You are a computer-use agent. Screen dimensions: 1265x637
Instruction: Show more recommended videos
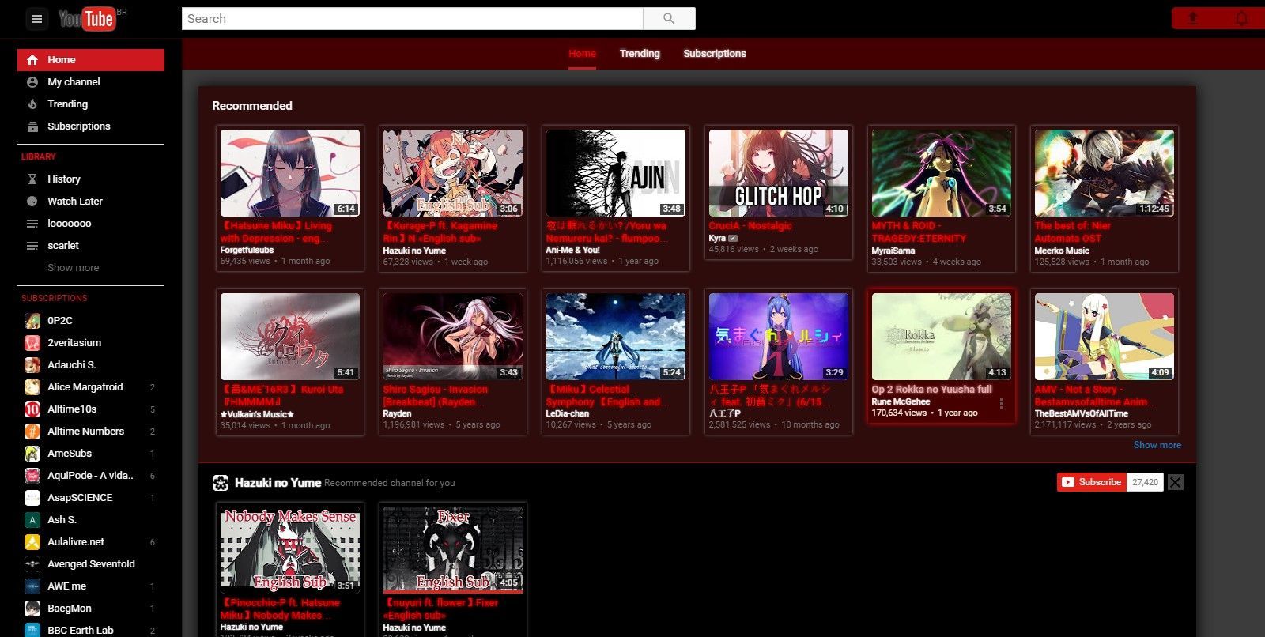[x=1157, y=445]
